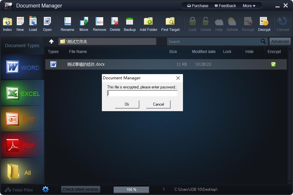
Task: Open the Feedback link
Action: pyautogui.click(x=225, y=6)
